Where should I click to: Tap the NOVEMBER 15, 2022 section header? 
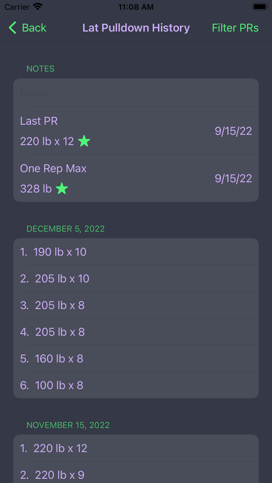[x=68, y=425]
